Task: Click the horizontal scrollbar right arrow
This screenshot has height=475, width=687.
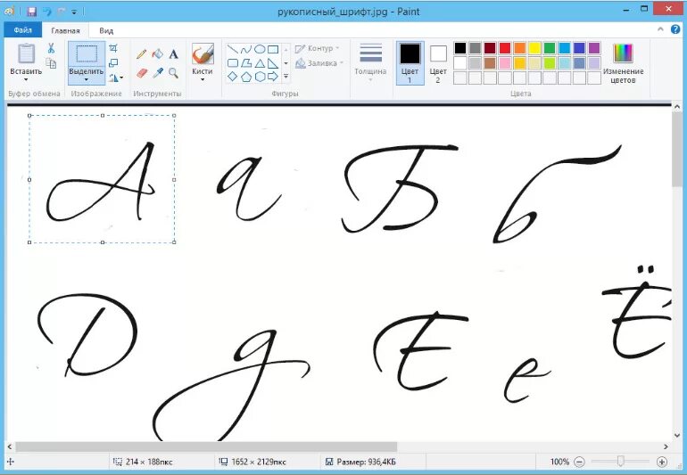Action: 666,446
